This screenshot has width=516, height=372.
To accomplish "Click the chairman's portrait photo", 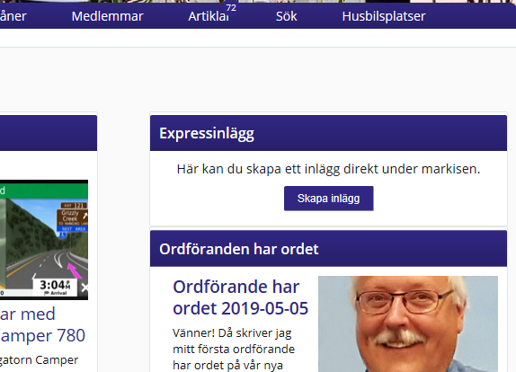I will point(408,323).
